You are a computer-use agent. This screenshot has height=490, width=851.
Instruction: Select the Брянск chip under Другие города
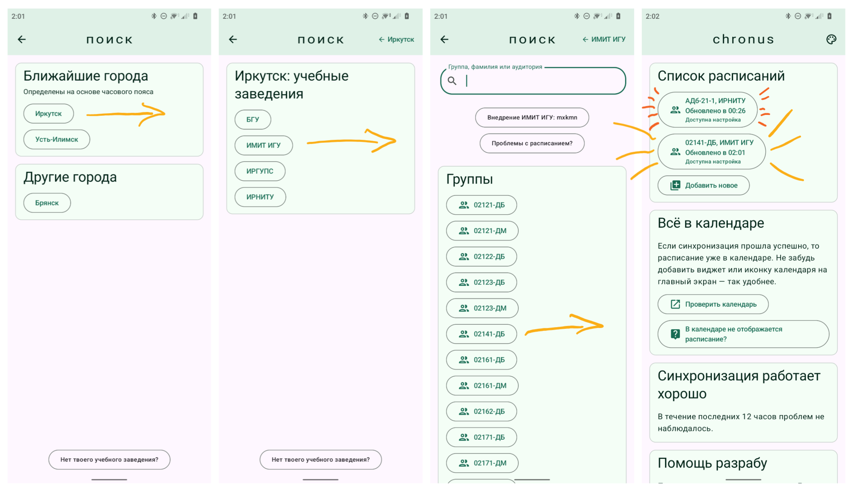coord(47,203)
